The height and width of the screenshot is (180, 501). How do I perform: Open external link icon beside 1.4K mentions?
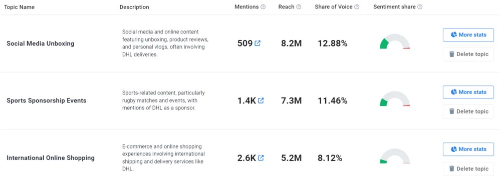point(261,100)
